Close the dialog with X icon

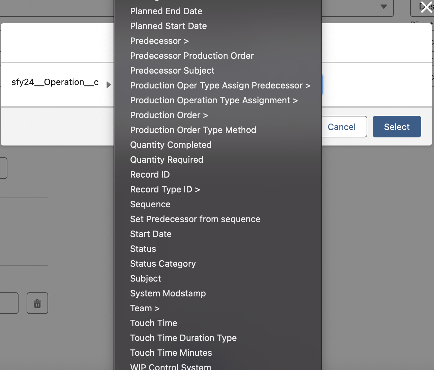pyautogui.click(x=426, y=7)
